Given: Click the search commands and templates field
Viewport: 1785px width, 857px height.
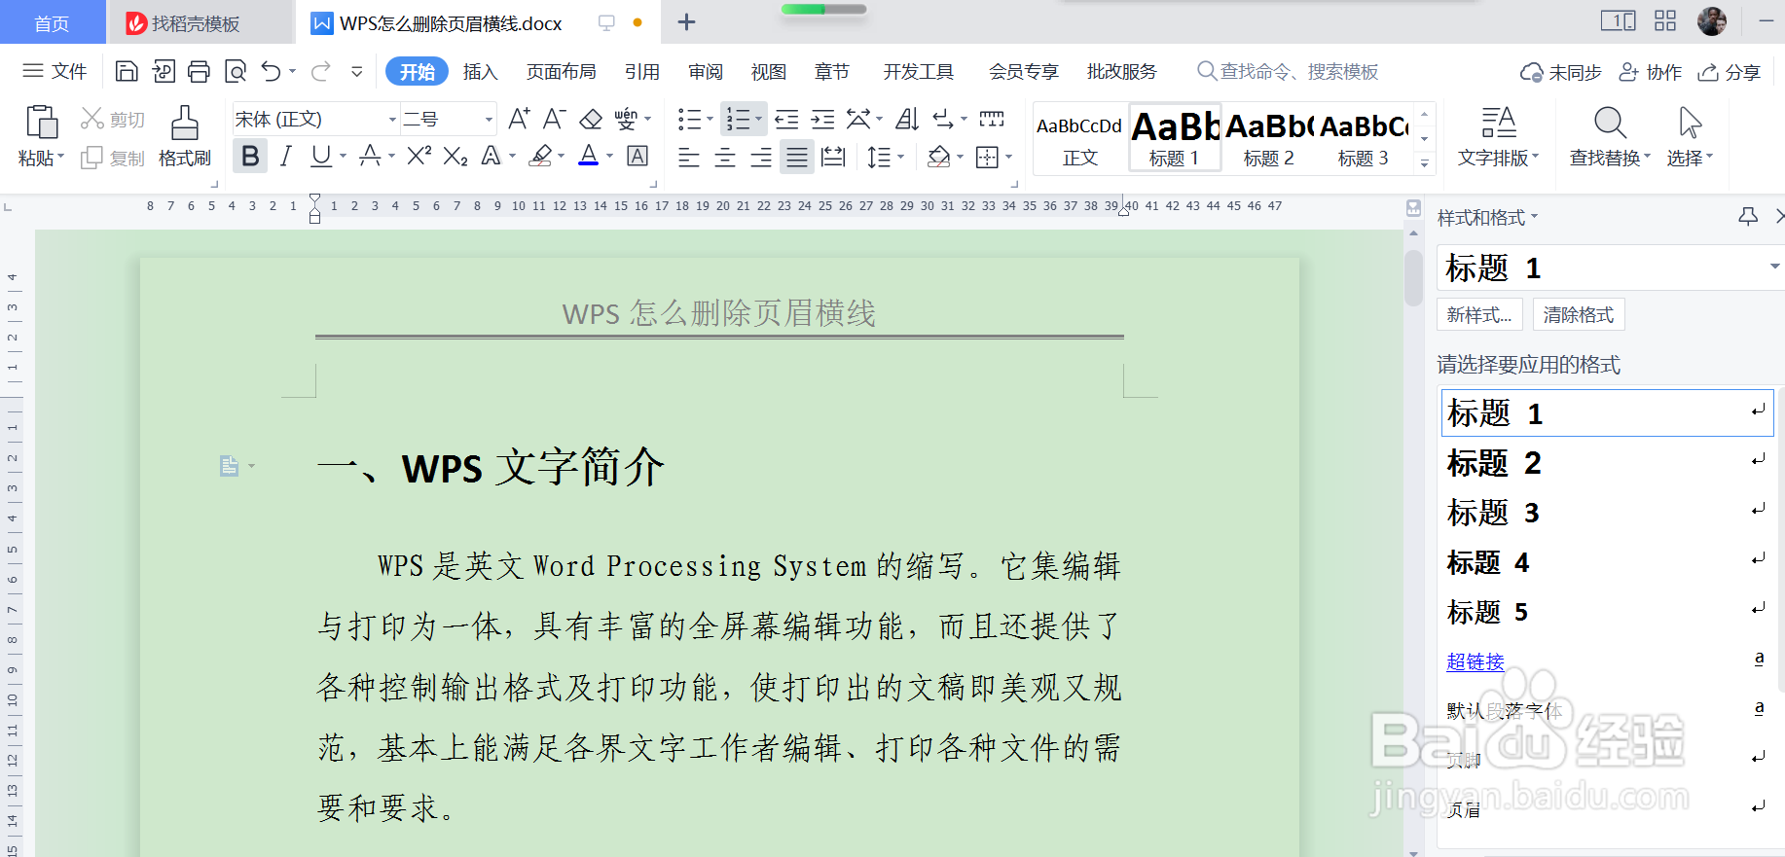Looking at the screenshot, I should [1289, 71].
